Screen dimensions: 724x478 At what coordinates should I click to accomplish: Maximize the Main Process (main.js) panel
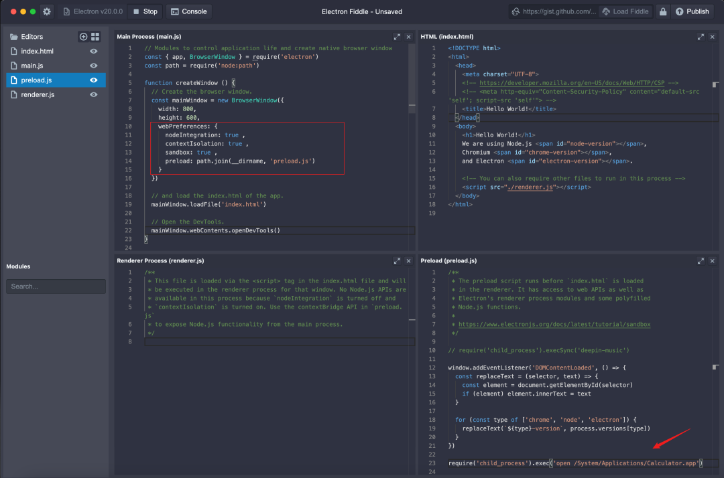397,37
